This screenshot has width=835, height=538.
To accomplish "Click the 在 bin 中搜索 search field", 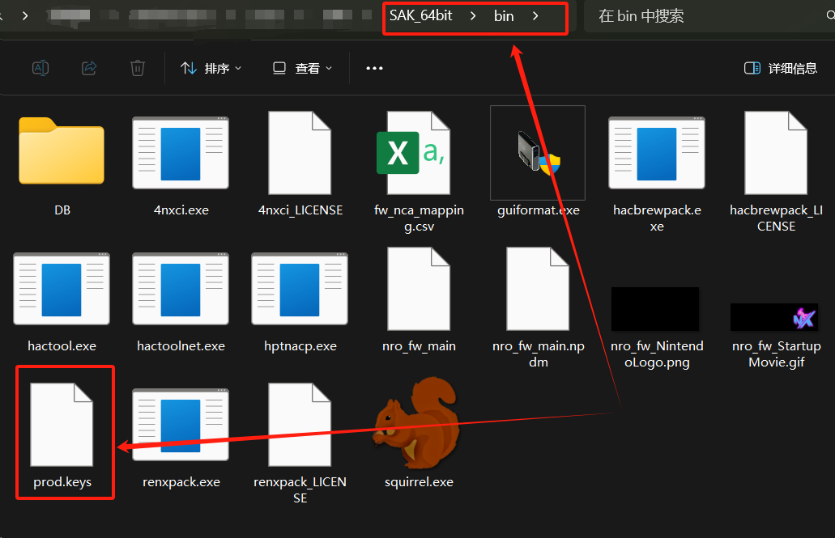I will click(x=705, y=16).
